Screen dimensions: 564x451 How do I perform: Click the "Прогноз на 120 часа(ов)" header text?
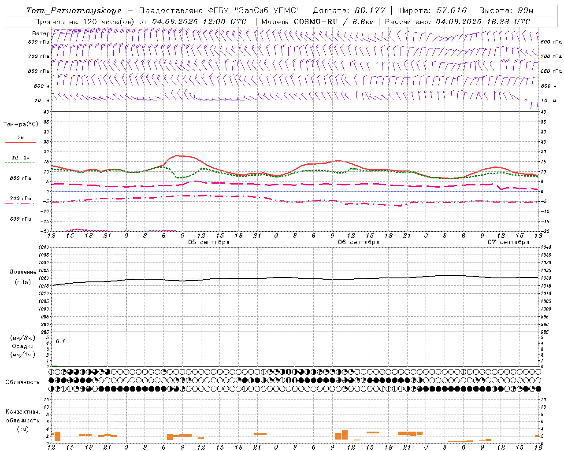tap(85, 22)
